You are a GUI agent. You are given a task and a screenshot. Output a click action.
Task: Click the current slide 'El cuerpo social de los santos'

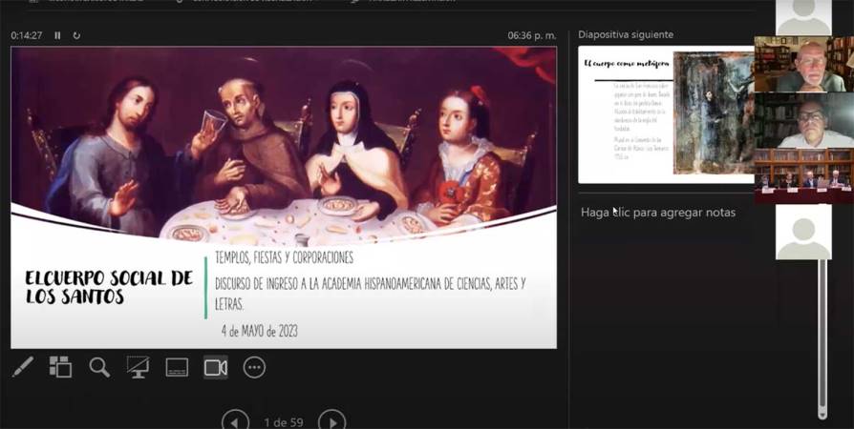(x=284, y=197)
